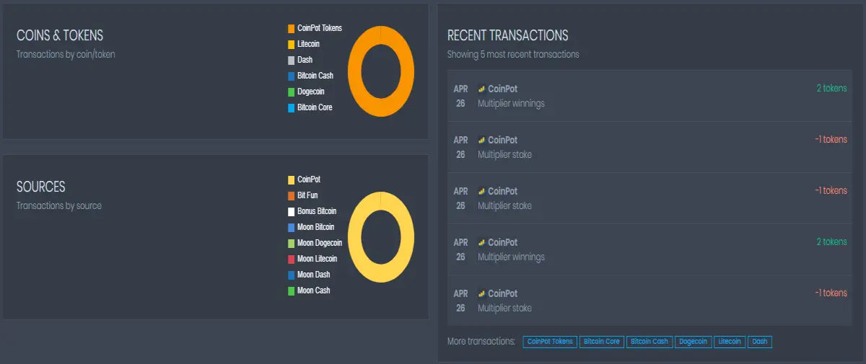Toggle the Litecoin legend label
The height and width of the screenshot is (364, 866).
[310, 44]
